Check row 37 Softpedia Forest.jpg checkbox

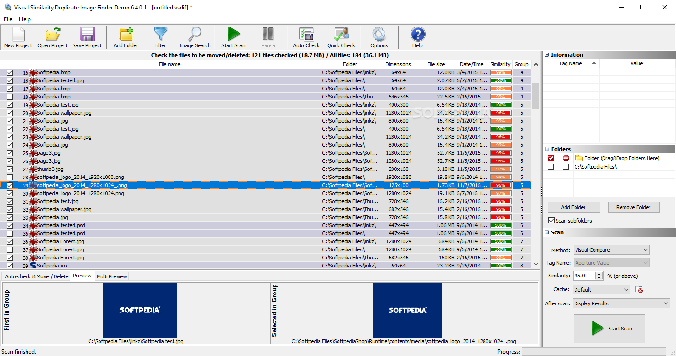[x=9, y=250]
